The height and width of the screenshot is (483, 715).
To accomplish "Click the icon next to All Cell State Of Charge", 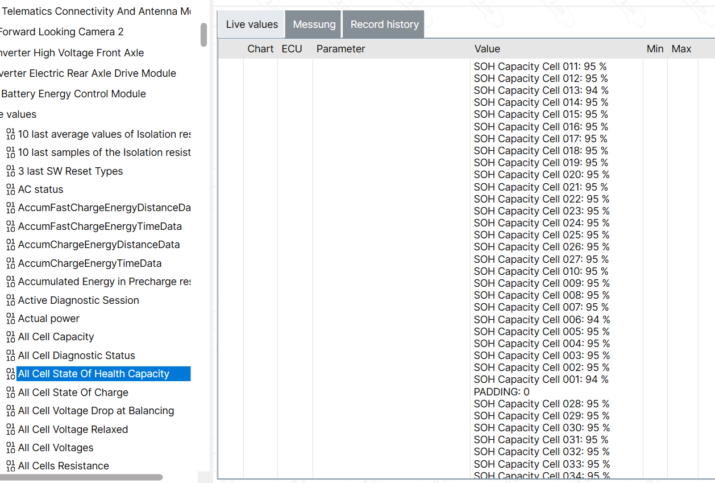I will coord(10,393).
